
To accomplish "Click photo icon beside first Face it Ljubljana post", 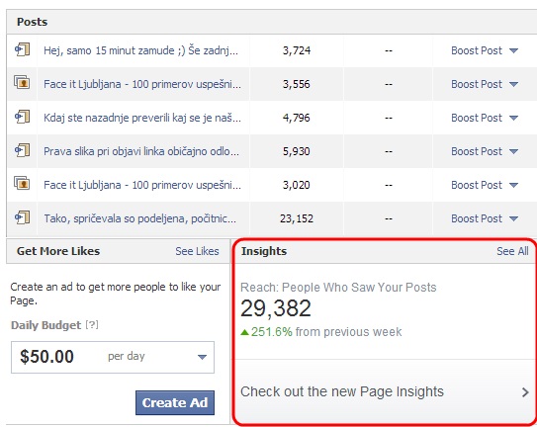I will click(22, 83).
